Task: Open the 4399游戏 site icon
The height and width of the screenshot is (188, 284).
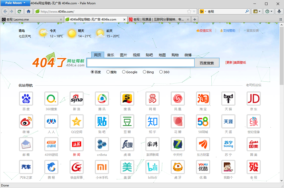Action: [x=51, y=144]
